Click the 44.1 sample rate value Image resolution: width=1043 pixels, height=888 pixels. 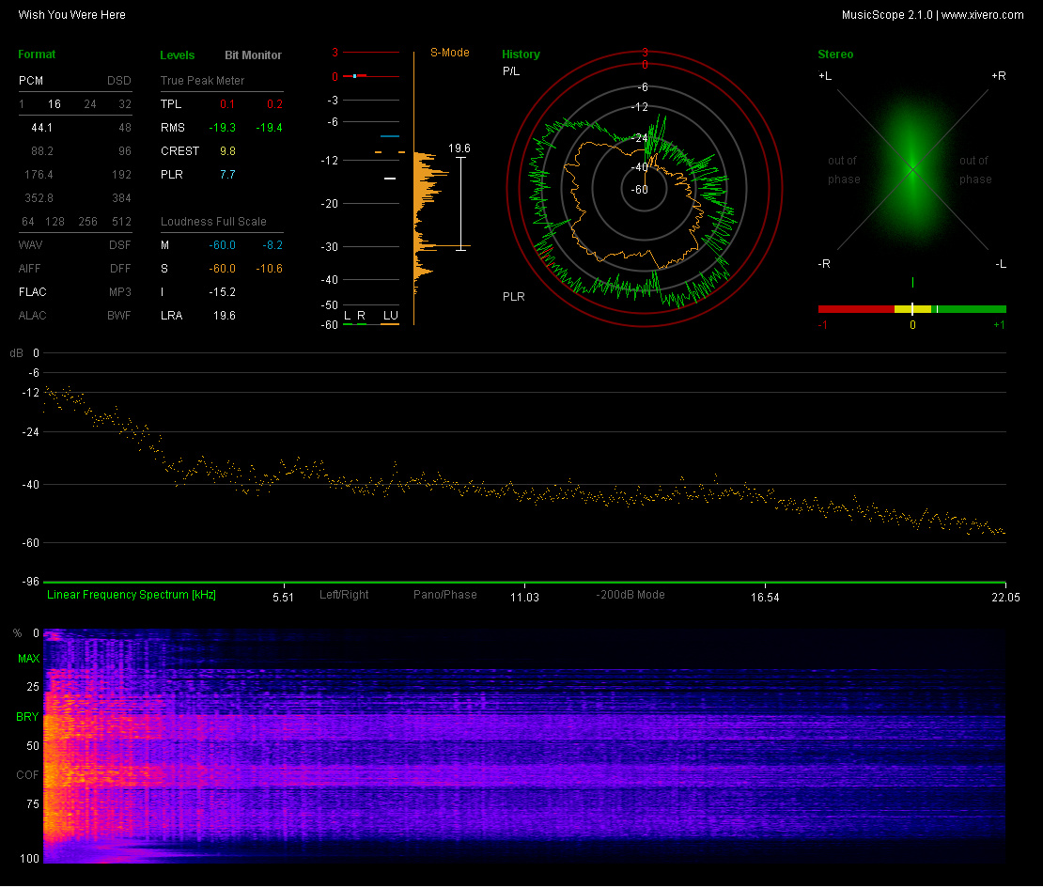[41, 127]
